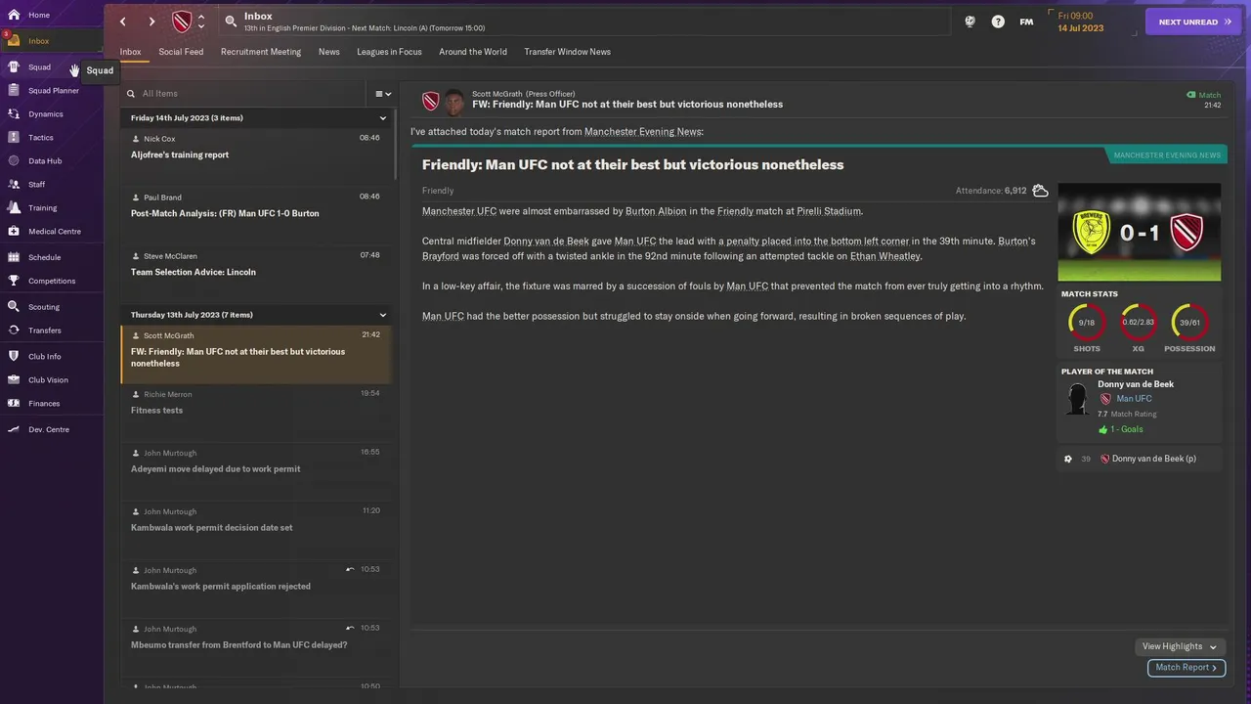Open the Tactics sidebar icon
The image size is (1251, 704).
click(14, 138)
